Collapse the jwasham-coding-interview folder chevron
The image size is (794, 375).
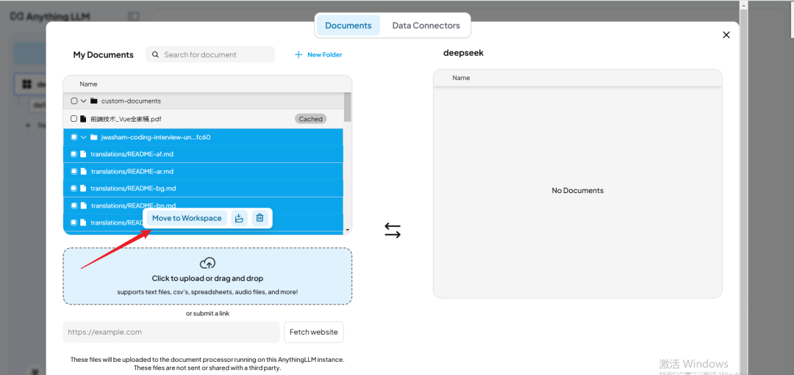tap(84, 137)
